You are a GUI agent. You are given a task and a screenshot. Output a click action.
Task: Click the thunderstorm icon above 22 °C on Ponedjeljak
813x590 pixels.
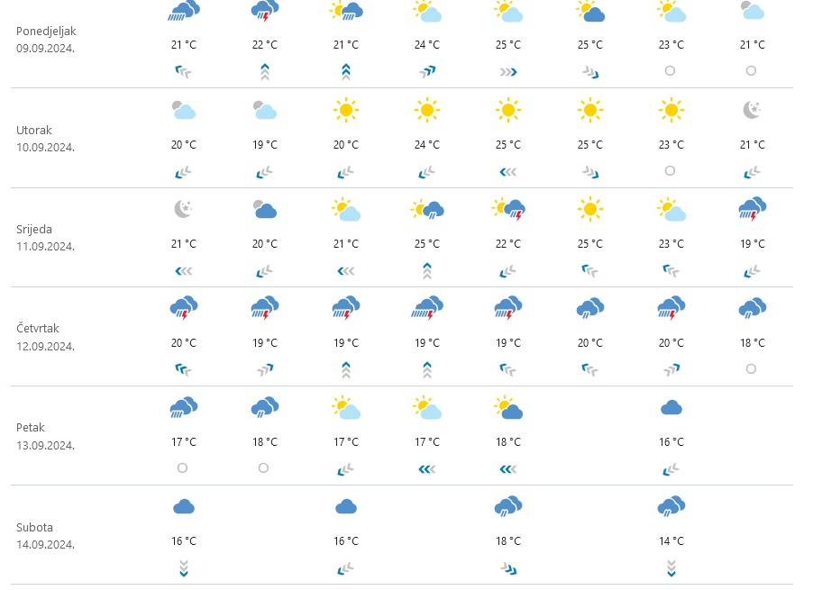point(264,11)
